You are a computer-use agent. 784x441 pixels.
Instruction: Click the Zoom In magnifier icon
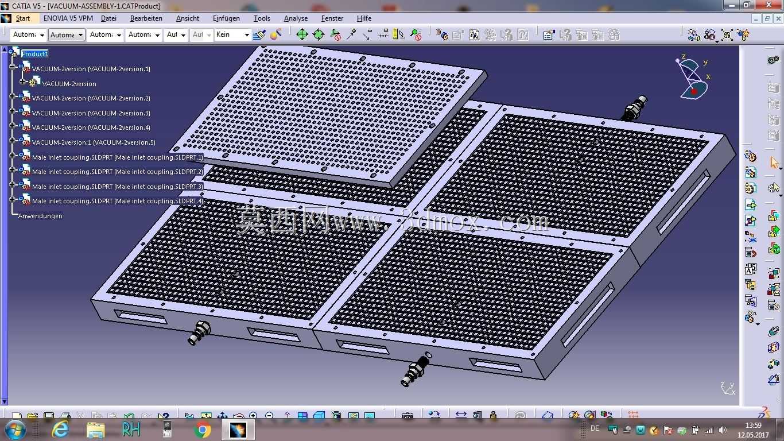click(253, 416)
